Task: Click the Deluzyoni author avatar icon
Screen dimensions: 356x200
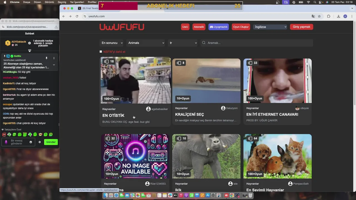Action: coord(223,108)
